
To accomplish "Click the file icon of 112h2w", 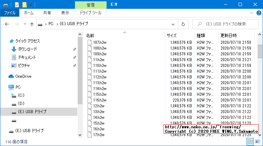I will pyautogui.click(x=90, y=77).
